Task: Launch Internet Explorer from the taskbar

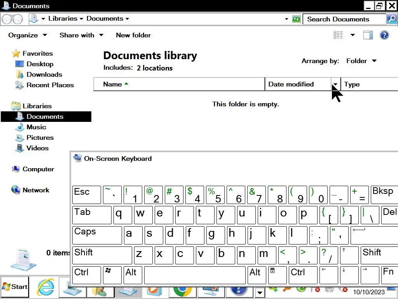Action: click(46, 287)
